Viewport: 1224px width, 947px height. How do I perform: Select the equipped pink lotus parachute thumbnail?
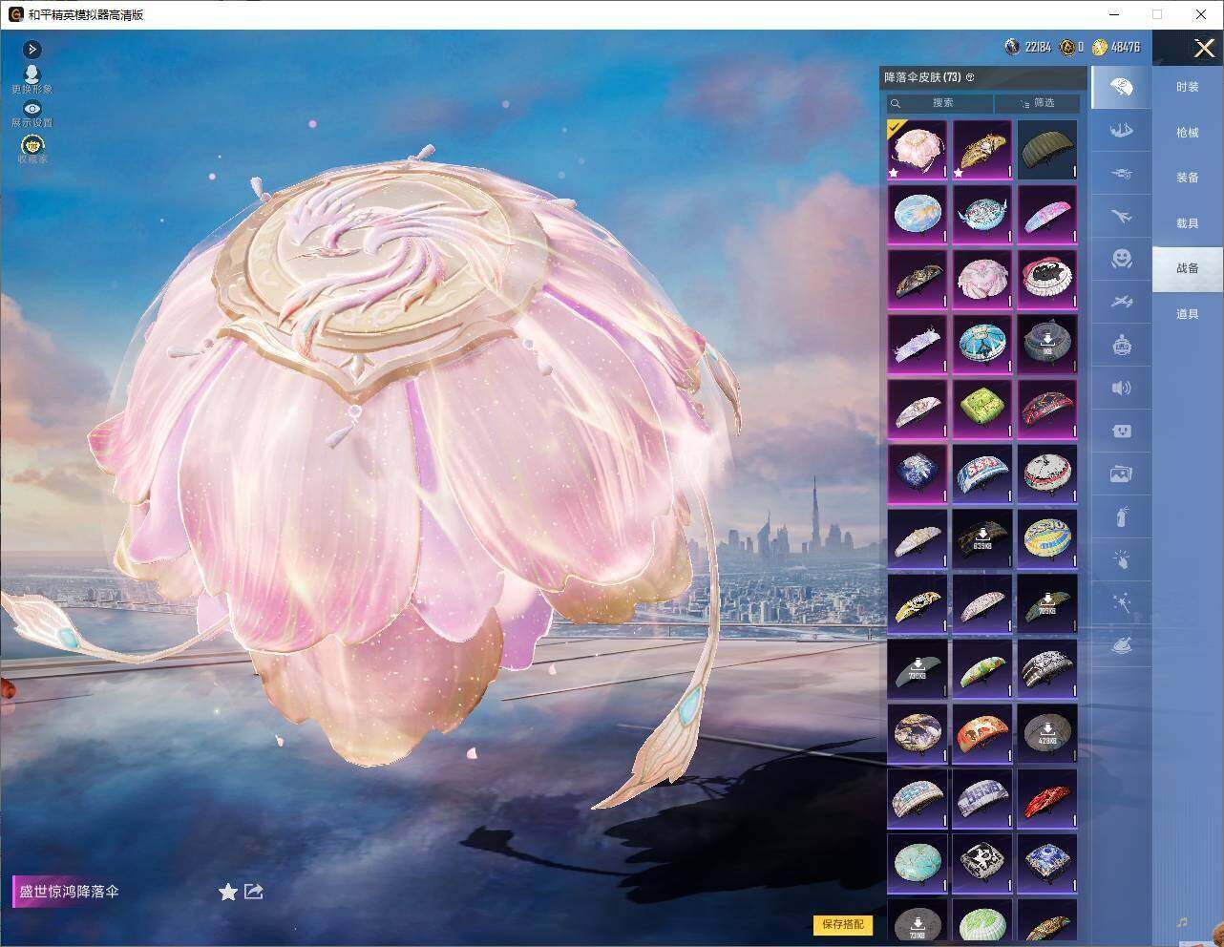(918, 150)
